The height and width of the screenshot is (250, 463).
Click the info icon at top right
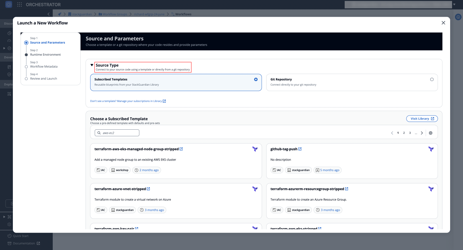click(x=458, y=17)
